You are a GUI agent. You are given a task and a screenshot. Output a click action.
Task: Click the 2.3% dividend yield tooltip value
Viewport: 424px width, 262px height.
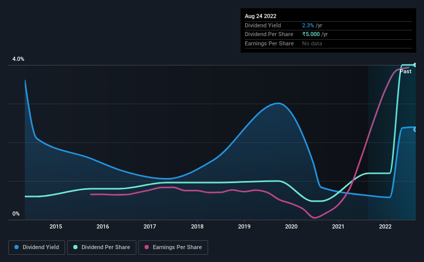coord(307,25)
